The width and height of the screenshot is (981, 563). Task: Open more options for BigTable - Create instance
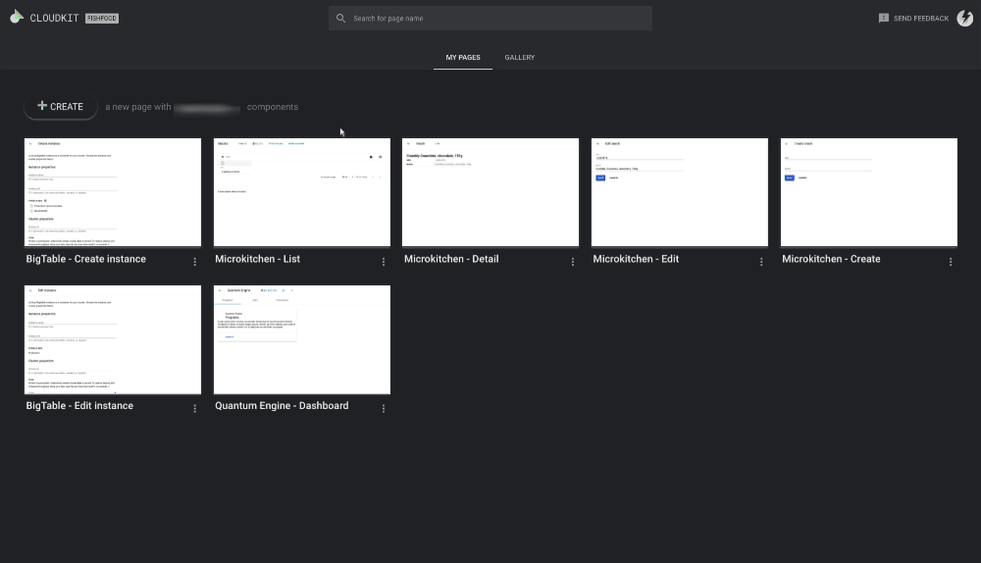[x=194, y=262]
